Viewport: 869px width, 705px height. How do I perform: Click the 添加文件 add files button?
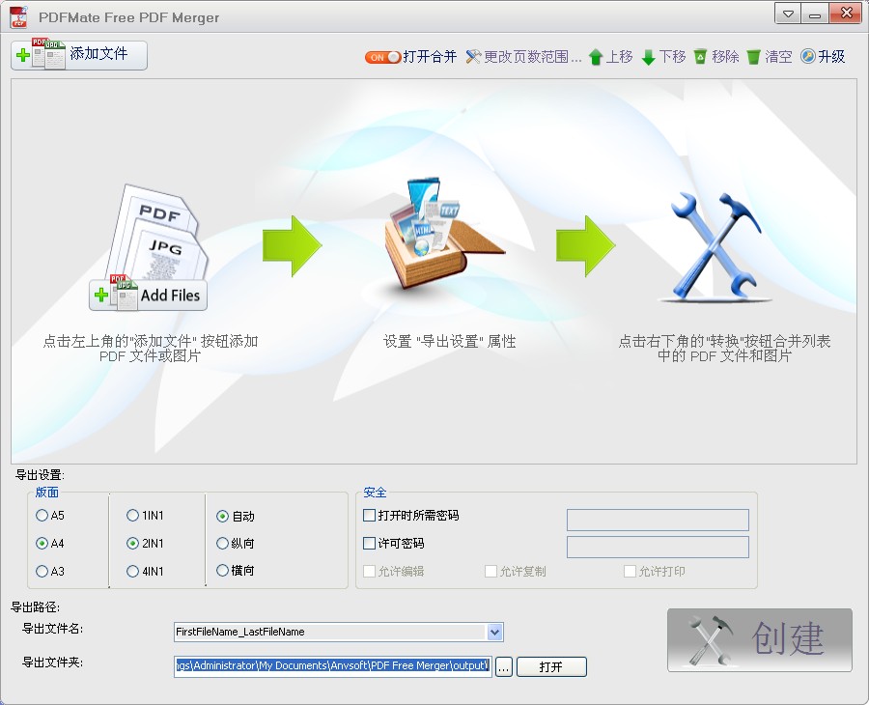coord(79,55)
